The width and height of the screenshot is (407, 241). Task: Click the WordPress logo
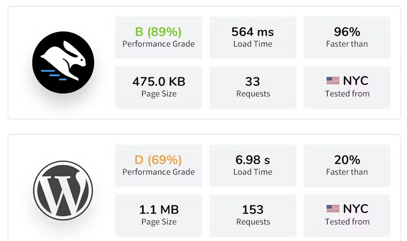pos(63,190)
